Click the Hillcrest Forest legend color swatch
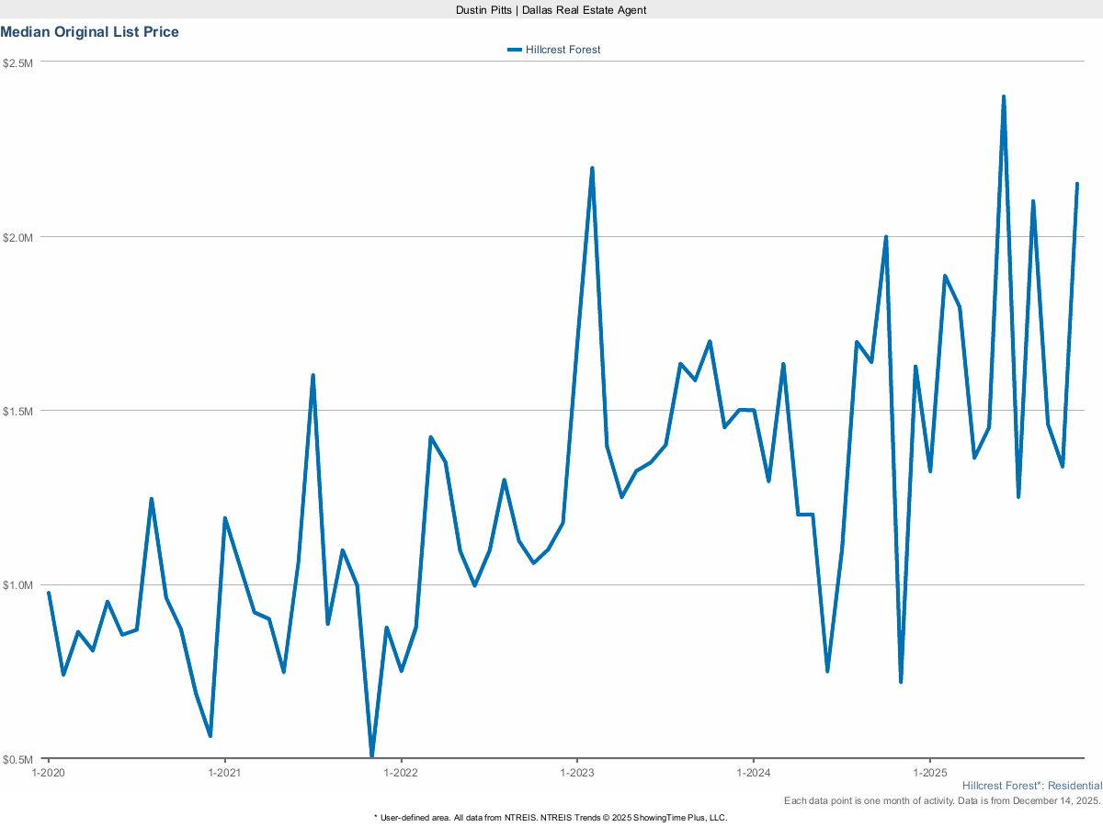Screen dimensions: 1103x827 [x=514, y=50]
